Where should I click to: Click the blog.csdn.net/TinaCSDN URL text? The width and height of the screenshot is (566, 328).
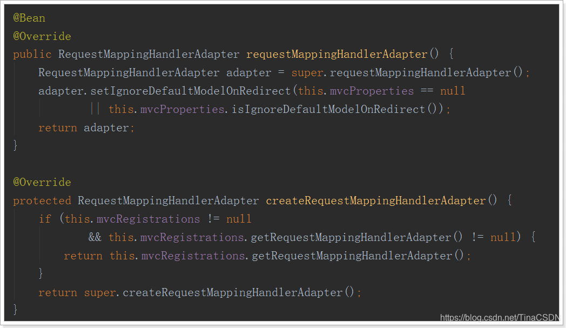point(500,318)
